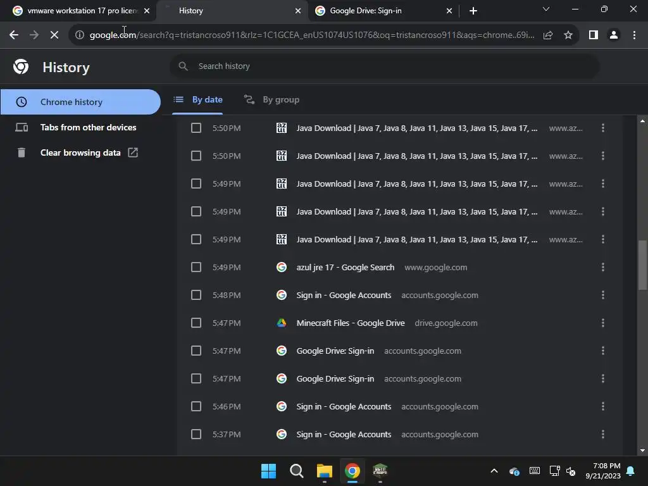648x486 pixels.
Task: Show hidden system tray icons
Action: 494,471
